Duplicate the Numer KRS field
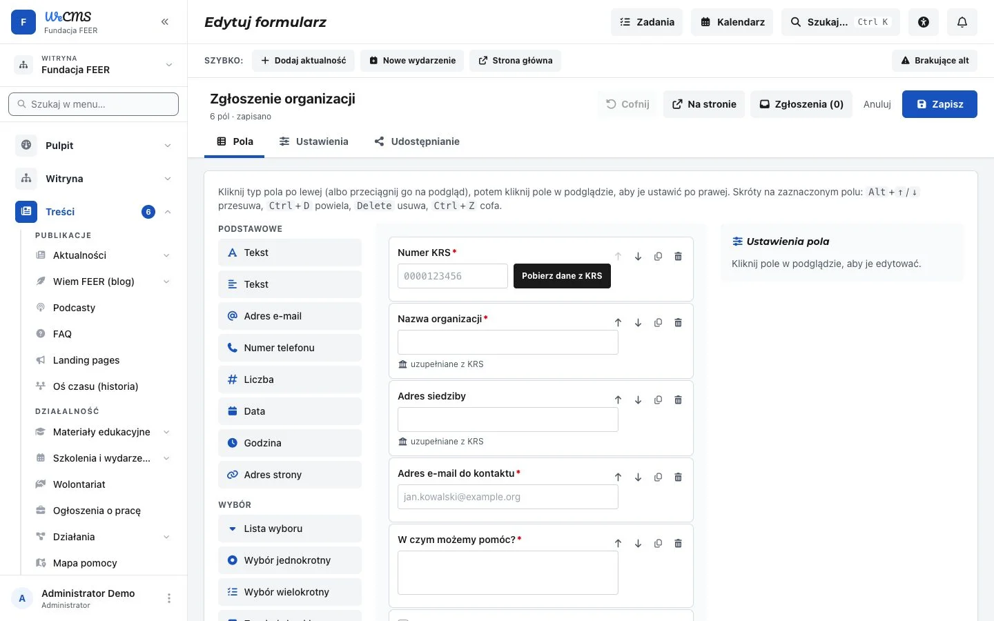Viewport: 994px width, 621px height. (659, 257)
